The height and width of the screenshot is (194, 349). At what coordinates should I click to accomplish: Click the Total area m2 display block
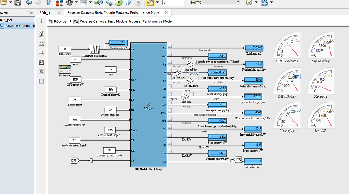coord(254,48)
